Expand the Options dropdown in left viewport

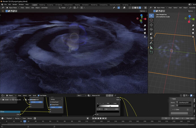coord(143,11)
